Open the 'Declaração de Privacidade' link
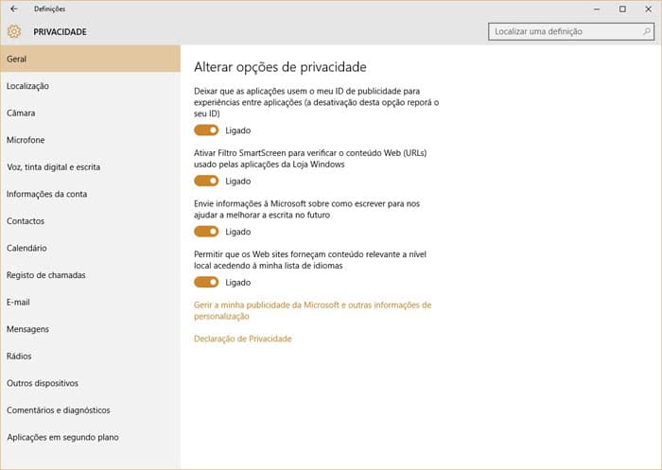This screenshot has height=470, width=662. 243,339
